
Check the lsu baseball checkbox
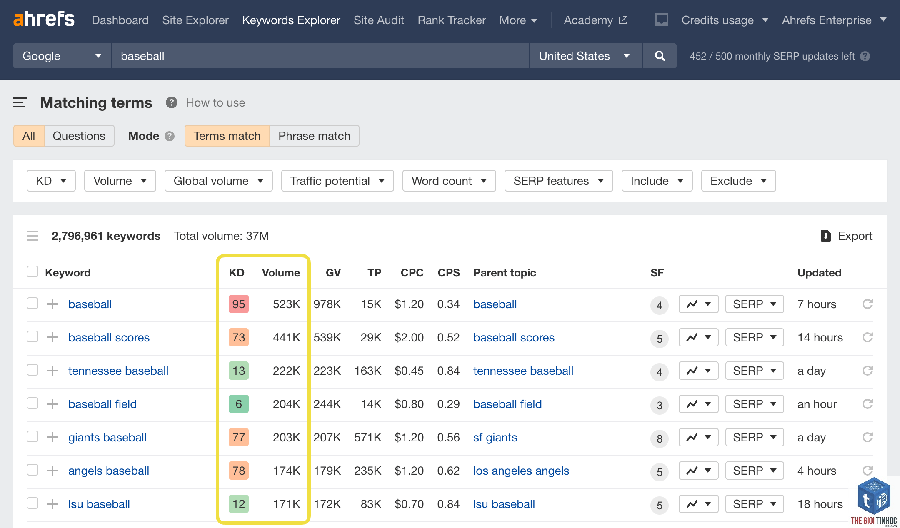pos(32,503)
